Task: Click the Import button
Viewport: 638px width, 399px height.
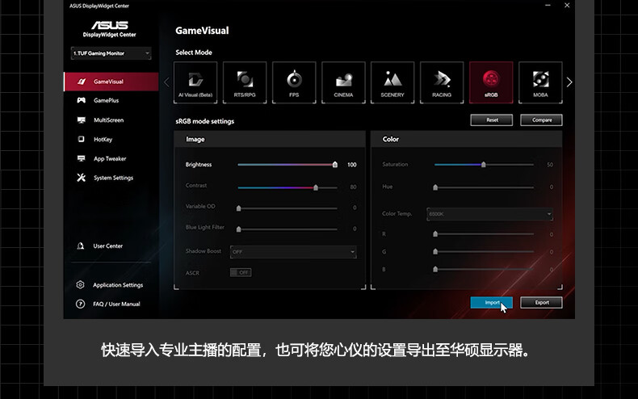Action: pyautogui.click(x=492, y=303)
